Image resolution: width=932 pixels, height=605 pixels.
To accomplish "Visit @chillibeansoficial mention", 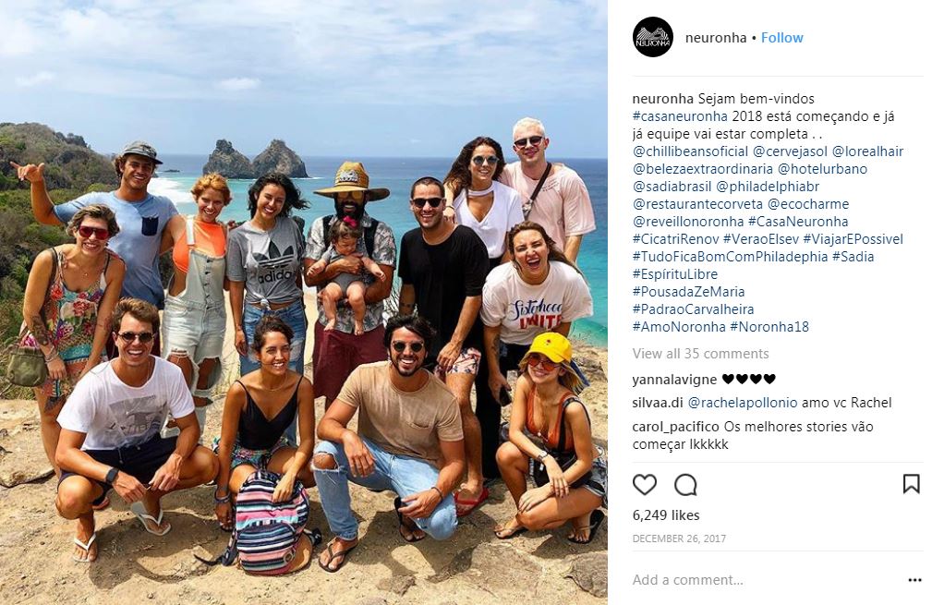I will click(x=690, y=151).
